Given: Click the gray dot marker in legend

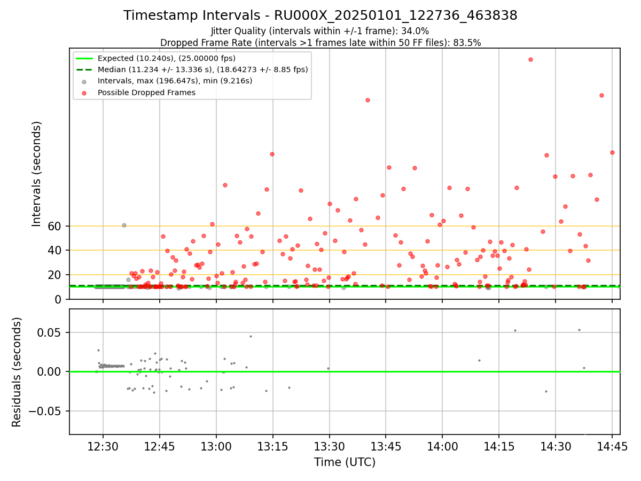Looking at the screenshot, I should (x=84, y=81).
